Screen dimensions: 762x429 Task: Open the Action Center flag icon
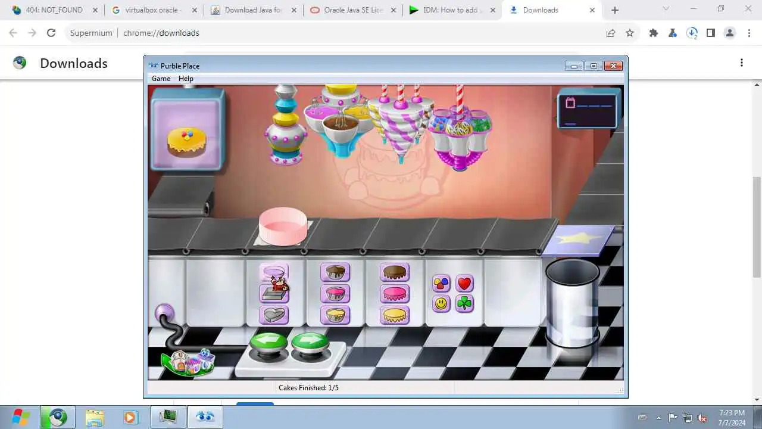point(673,418)
